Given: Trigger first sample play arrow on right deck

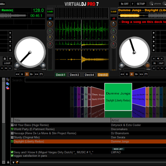Looking at the screenshot, I should pos(154,33).
